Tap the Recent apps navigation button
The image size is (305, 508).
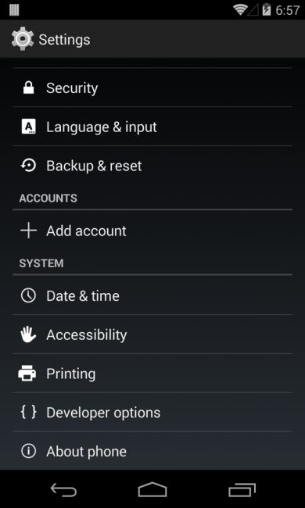click(242, 489)
